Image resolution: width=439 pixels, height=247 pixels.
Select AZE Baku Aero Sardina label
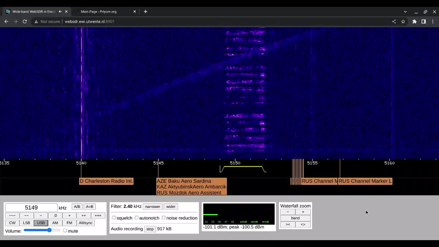coord(184,181)
